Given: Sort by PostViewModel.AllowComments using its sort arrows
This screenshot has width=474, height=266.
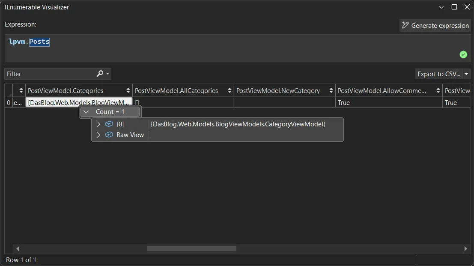Looking at the screenshot, I should (x=438, y=91).
